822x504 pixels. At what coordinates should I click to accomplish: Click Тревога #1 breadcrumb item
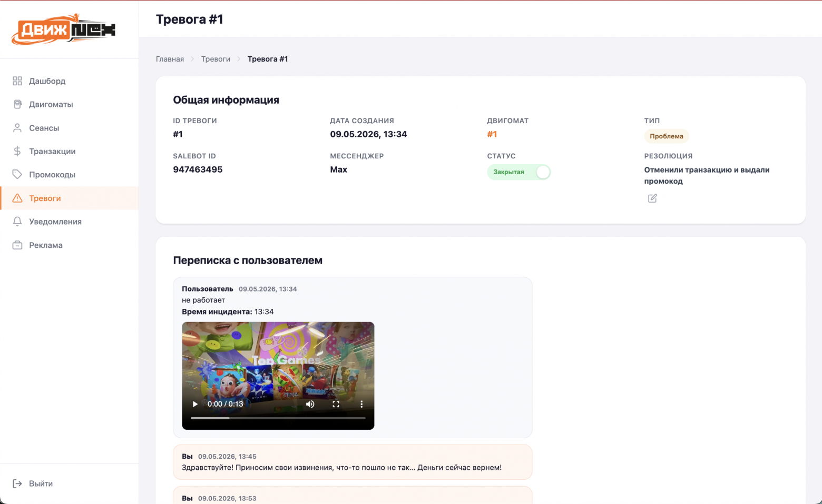pos(268,59)
